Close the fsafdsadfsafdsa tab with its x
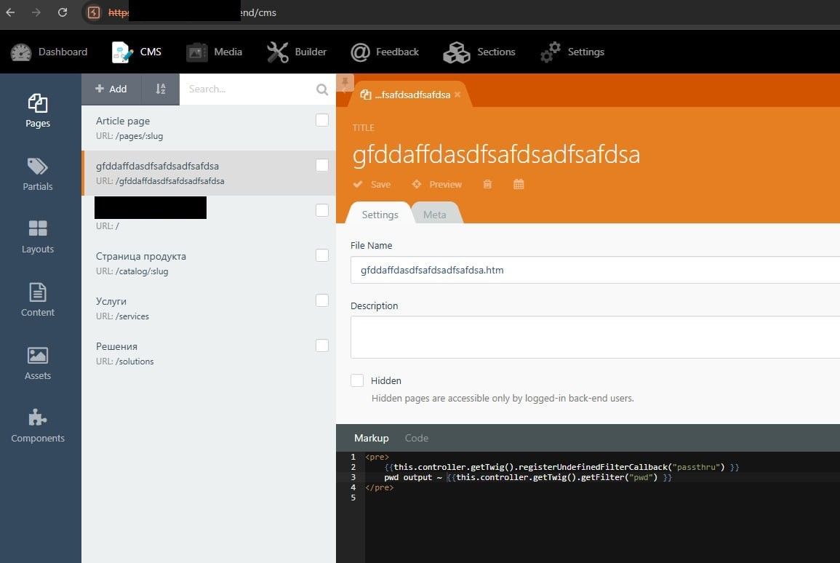840x563 pixels. coord(457,95)
